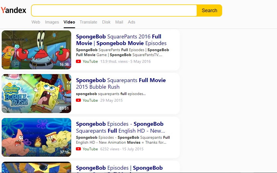
Task: Click the YouTube icon on the bottom result
Action: 78,171
